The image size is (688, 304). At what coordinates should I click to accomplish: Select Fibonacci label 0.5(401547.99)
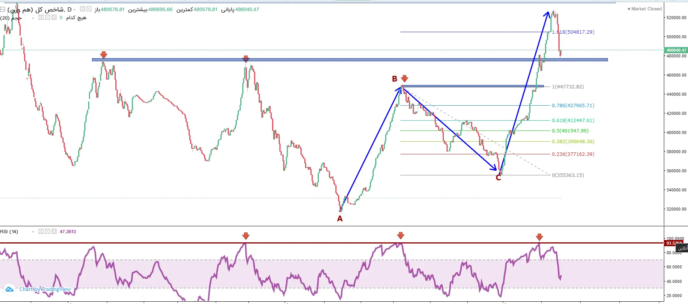(570, 131)
